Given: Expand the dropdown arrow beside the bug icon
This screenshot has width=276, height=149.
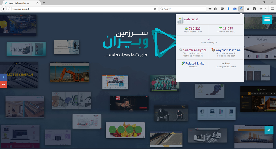Looking at the screenshot, I should [266, 9].
